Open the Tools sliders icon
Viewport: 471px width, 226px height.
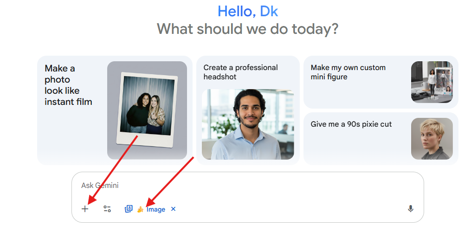coord(107,209)
